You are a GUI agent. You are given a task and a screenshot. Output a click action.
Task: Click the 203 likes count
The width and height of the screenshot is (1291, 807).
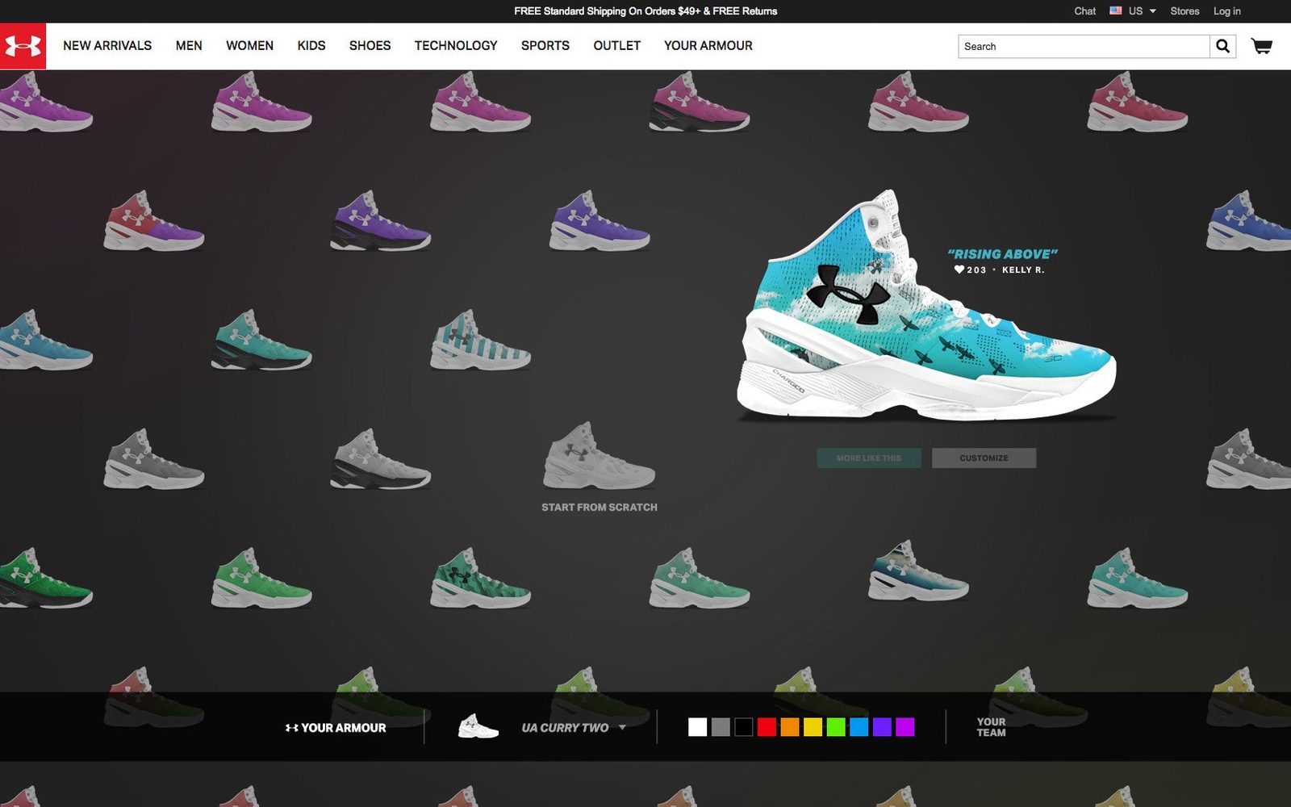[976, 270]
